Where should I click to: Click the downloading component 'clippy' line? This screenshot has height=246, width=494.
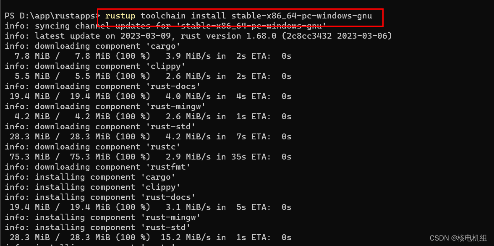[x=95, y=66]
